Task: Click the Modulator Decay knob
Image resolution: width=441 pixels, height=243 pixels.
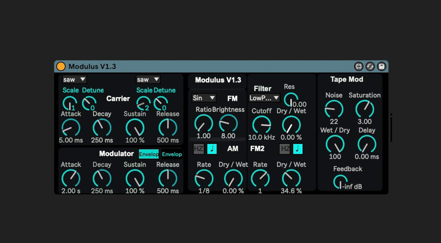Action: click(102, 178)
